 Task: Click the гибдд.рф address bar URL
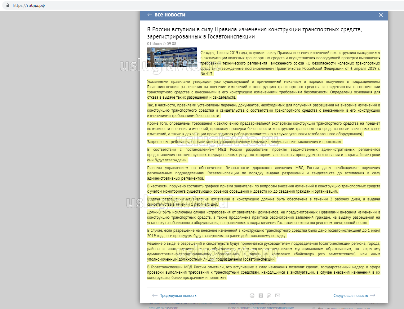(x=29, y=5)
